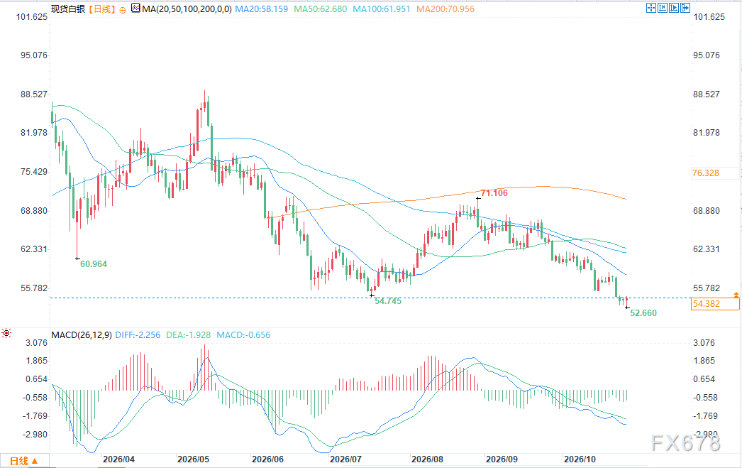Click the orange circled-plus icon beside 日线
This screenshot has height=468, width=742.
point(123,9)
